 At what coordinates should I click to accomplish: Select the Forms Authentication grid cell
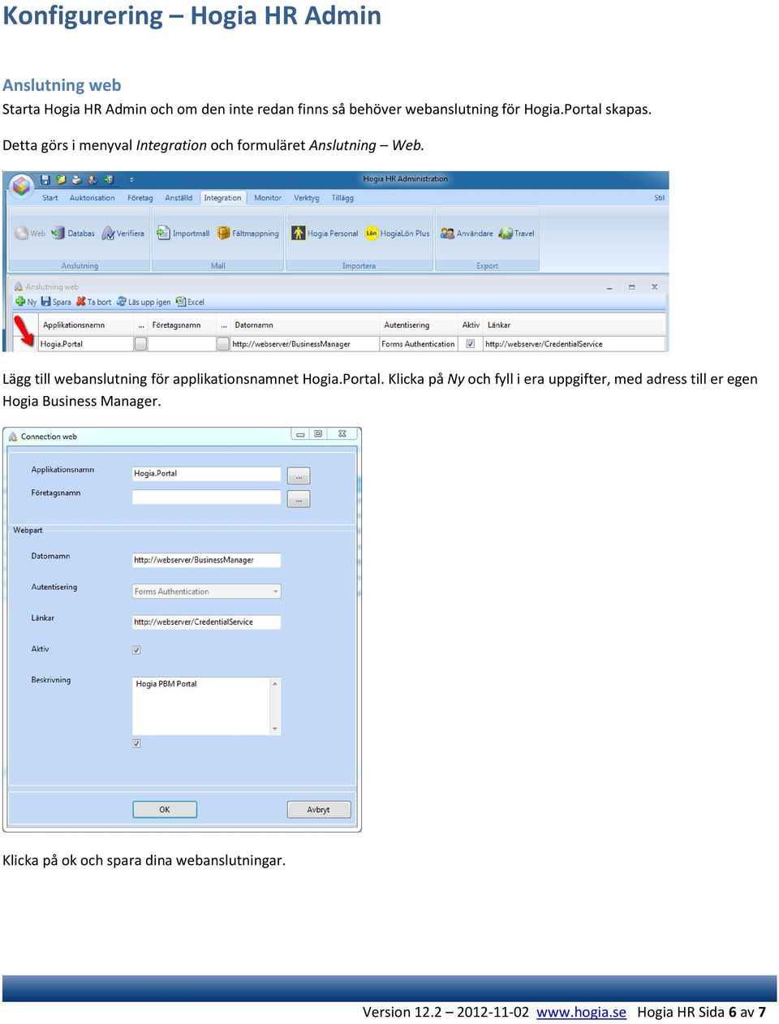point(419,344)
